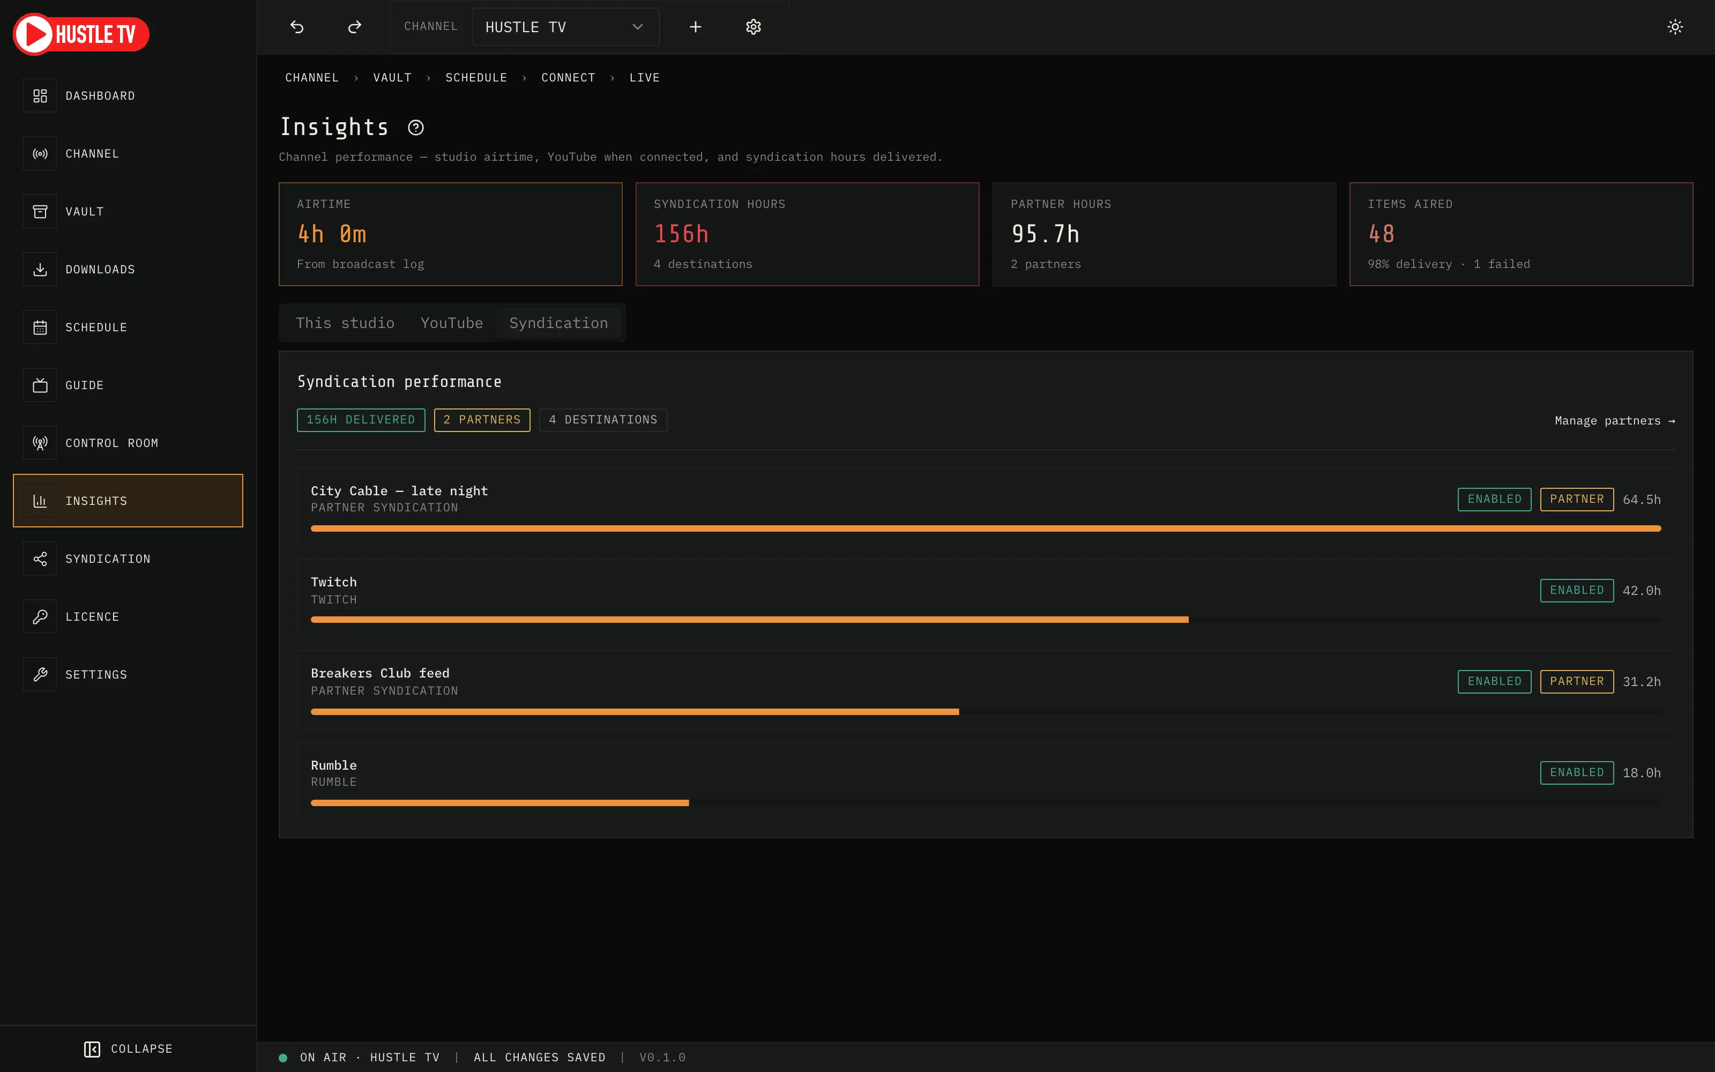Viewport: 1715px width, 1072px height.
Task: Click 'ALL CHANGES SAVED' status text
Action: point(539,1057)
